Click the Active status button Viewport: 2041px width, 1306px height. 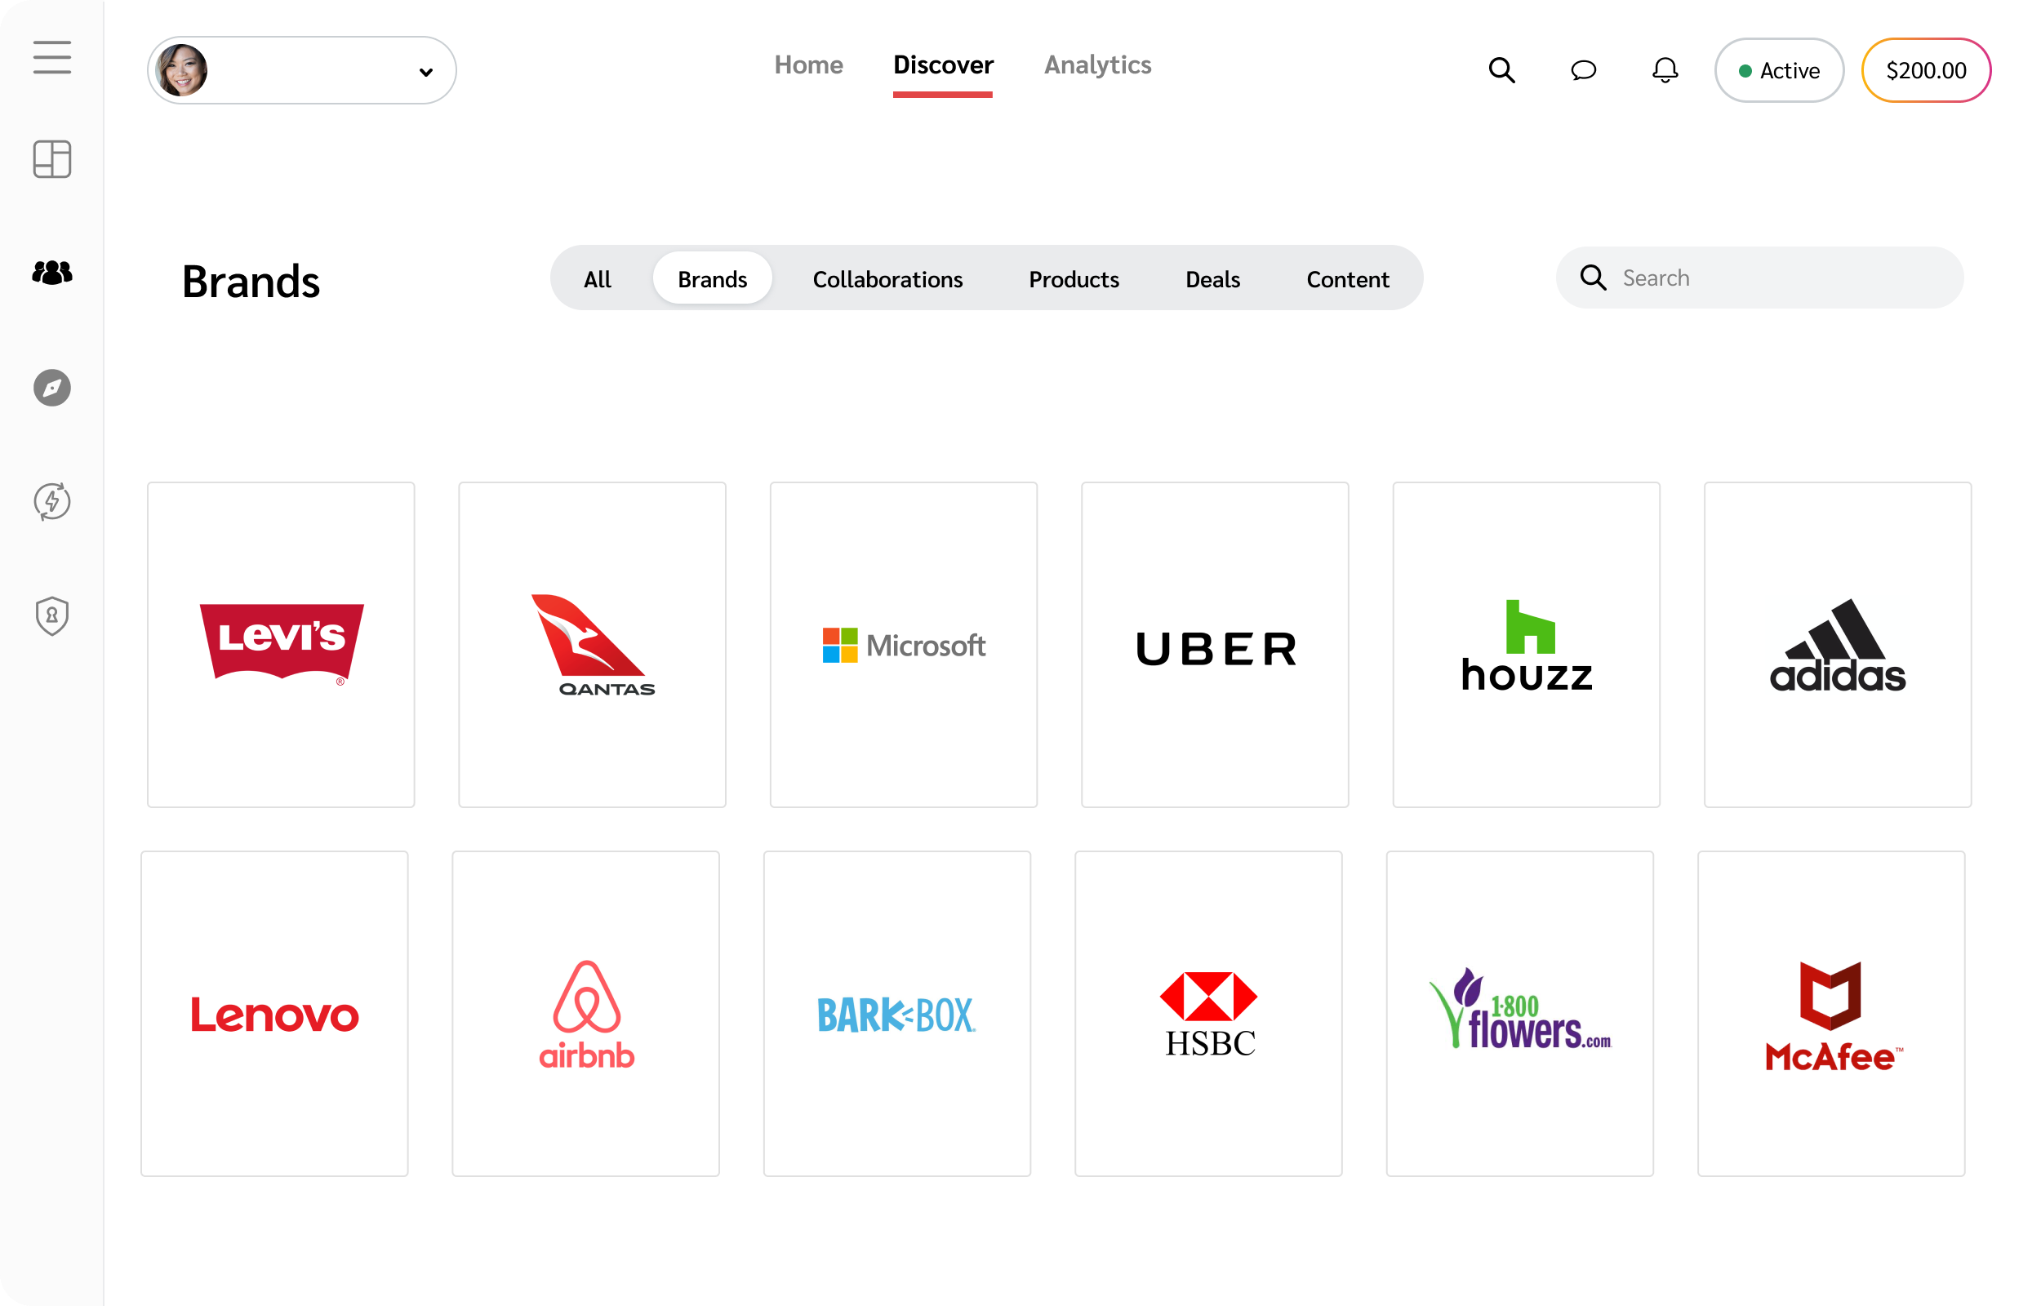coord(1778,70)
